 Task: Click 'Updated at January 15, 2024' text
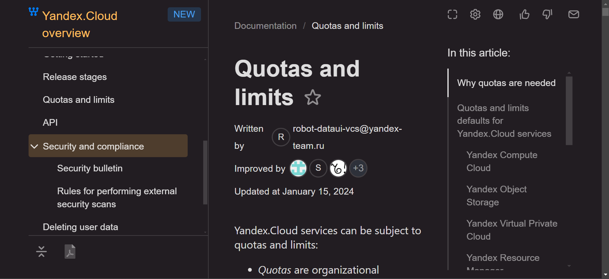click(x=294, y=191)
